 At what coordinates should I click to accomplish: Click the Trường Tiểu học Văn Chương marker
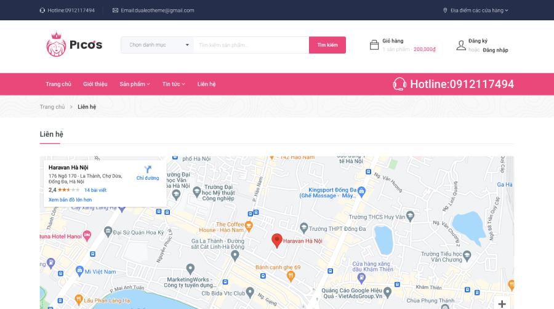point(467,255)
